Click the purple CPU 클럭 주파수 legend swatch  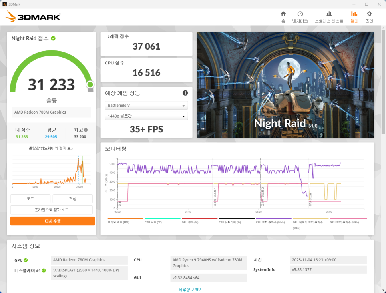point(273,219)
